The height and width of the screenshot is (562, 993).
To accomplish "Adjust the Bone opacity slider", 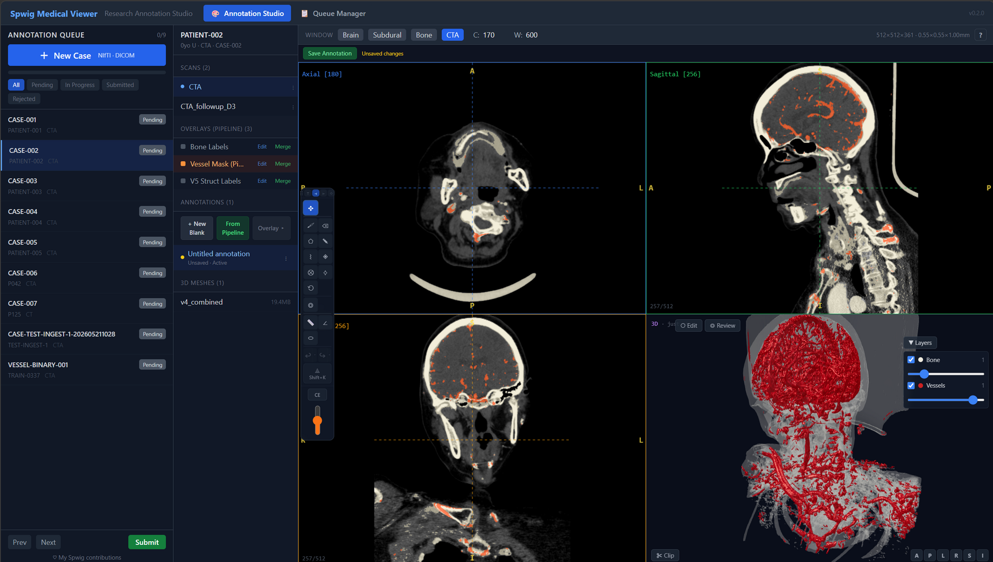I will [945, 374].
